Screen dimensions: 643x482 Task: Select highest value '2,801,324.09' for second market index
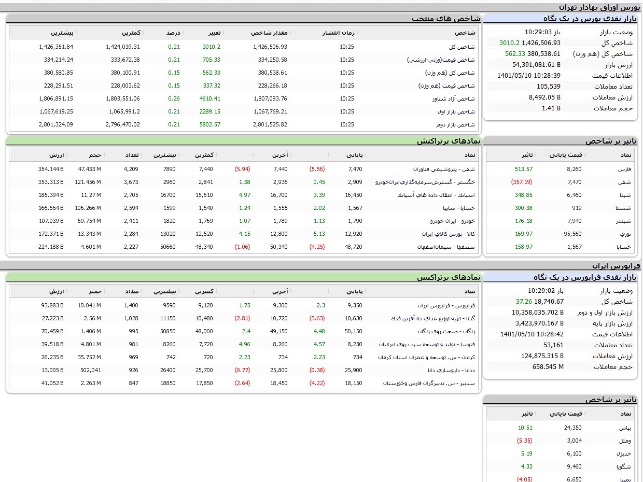(x=56, y=124)
